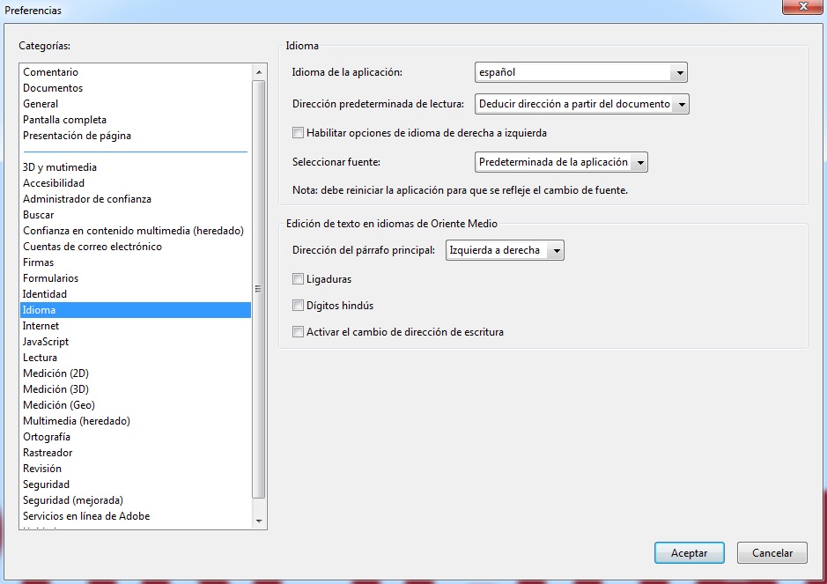This screenshot has width=827, height=584.
Task: Select the Documentos category
Action: [x=53, y=87]
